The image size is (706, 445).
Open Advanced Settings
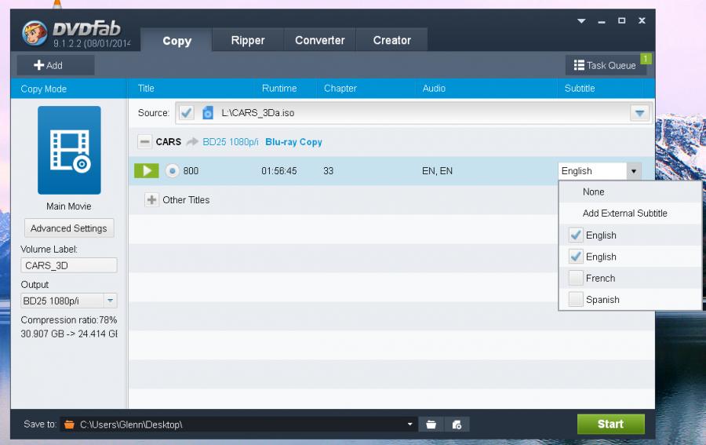(69, 228)
